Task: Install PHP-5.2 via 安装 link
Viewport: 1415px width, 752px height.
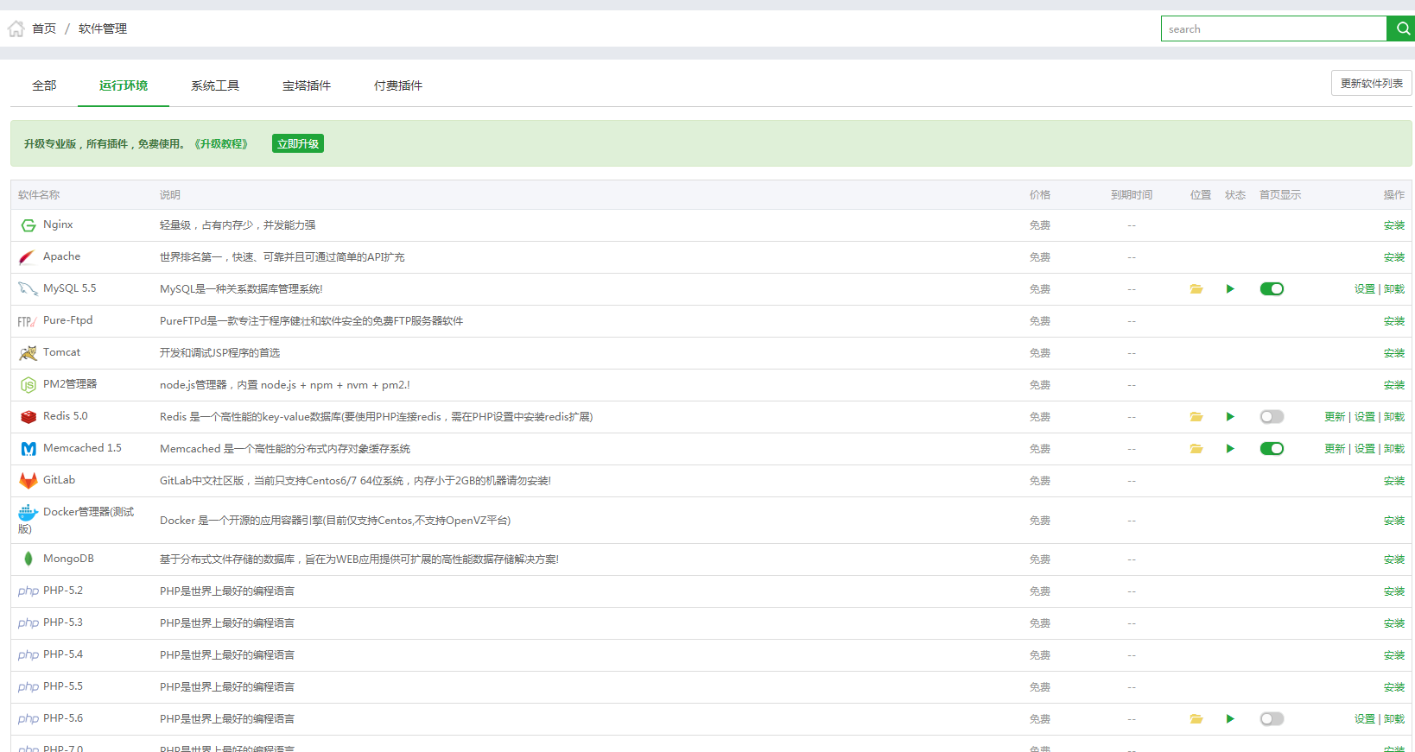Action: 1394,591
